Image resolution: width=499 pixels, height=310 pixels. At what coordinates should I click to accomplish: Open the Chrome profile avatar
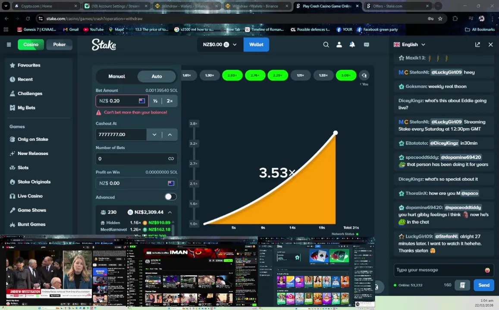(x=482, y=19)
